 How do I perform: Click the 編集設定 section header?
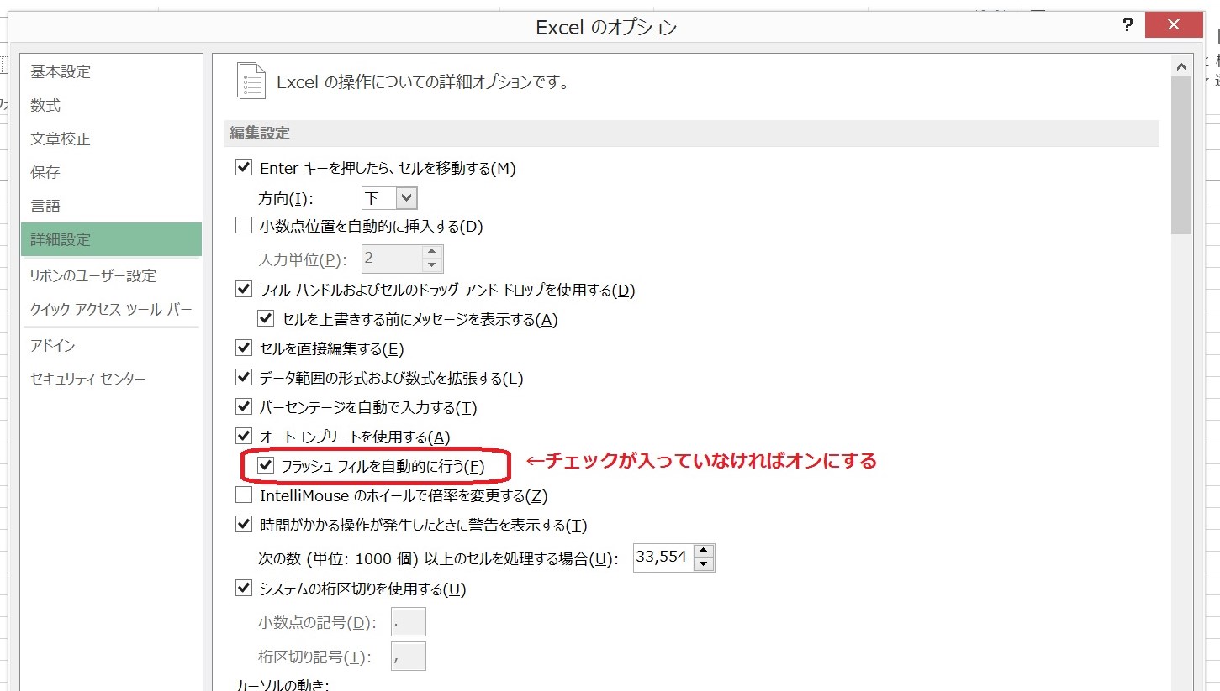(693, 133)
